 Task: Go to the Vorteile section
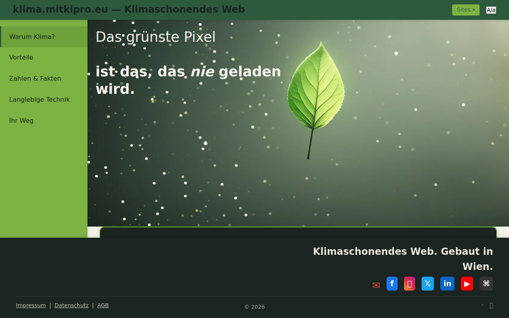pos(44,58)
